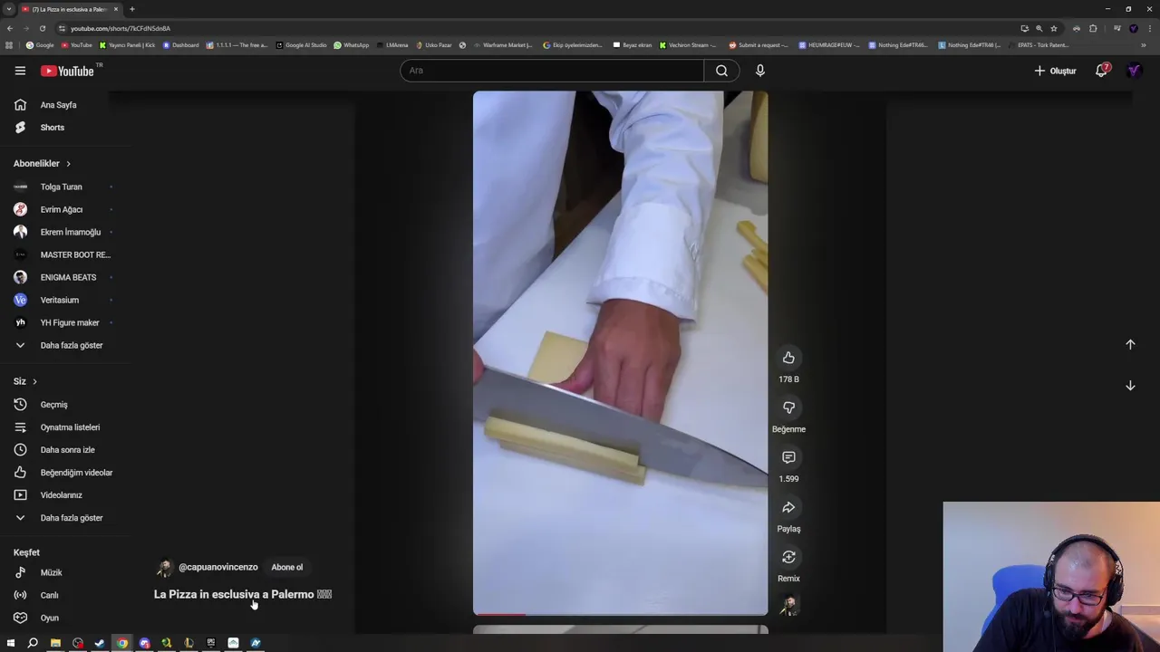Open the tab search dropdown
The height and width of the screenshot is (652, 1160).
[9, 9]
